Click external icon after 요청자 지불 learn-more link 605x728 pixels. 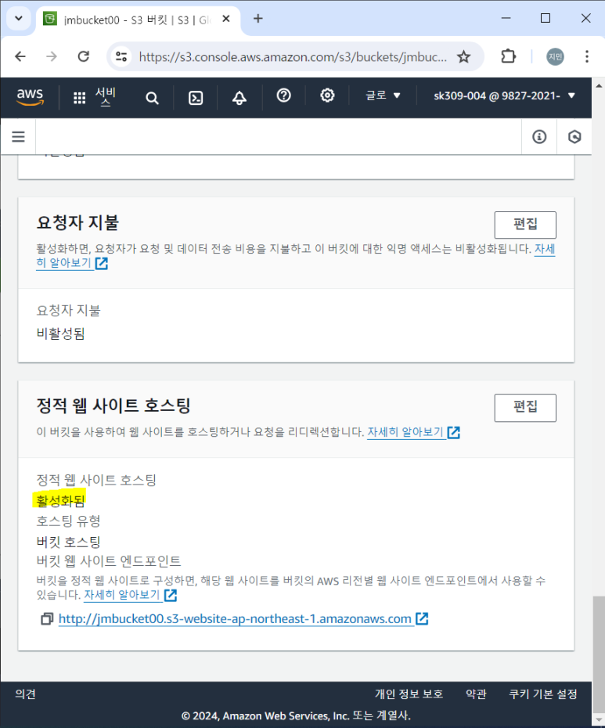point(101,263)
